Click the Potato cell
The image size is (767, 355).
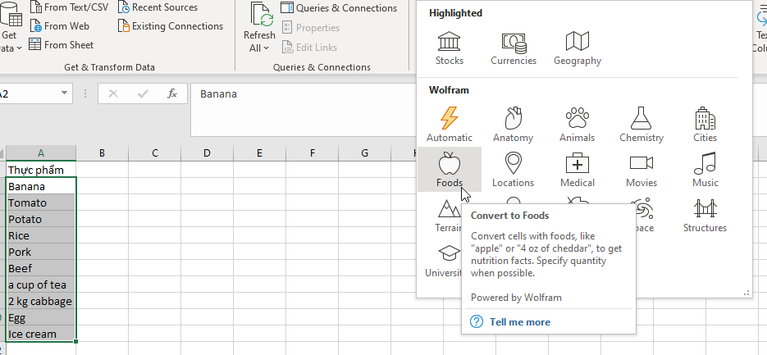(41, 219)
